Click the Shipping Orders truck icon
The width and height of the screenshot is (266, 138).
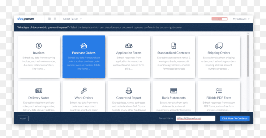coord(219,45)
